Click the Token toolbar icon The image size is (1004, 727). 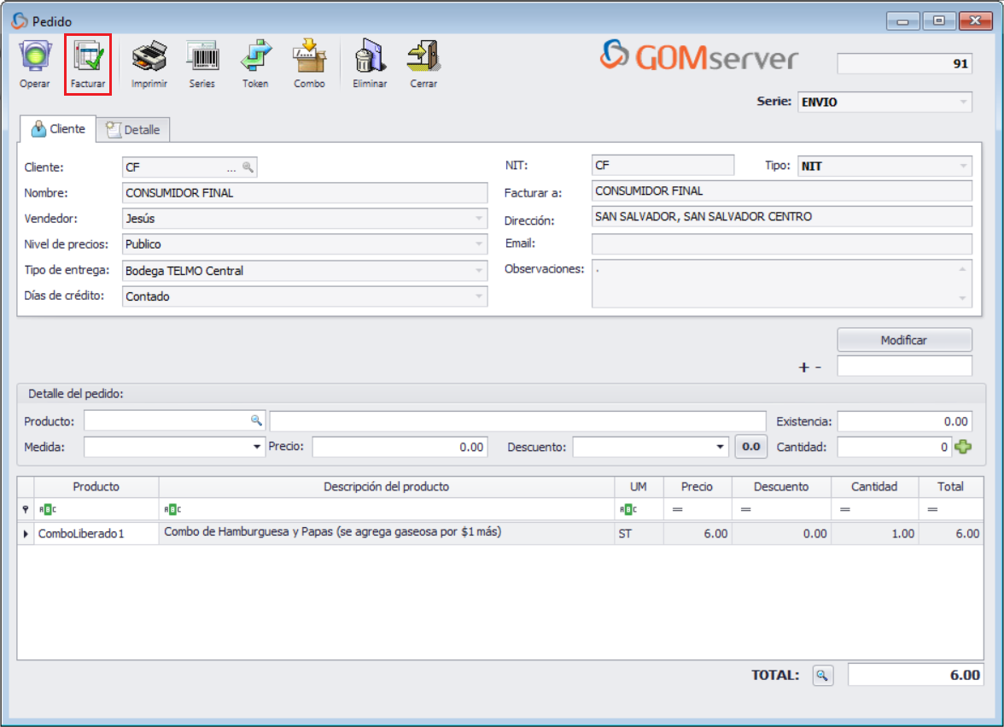255,58
